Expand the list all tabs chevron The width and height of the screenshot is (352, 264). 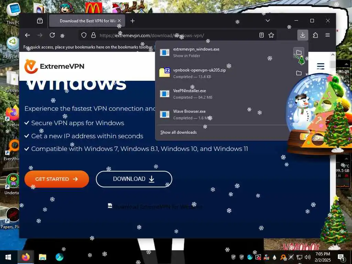pyautogui.click(x=267, y=21)
